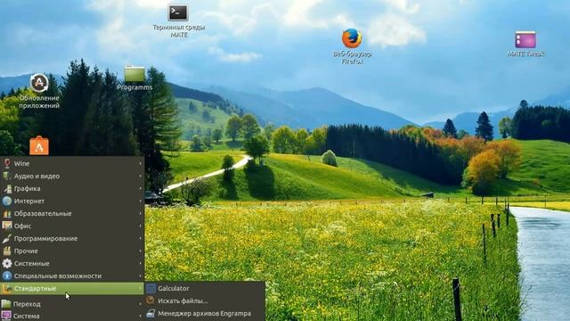Screen dimensions: 570x321
Task: Click the Стандартные category icon
Action: click(x=7, y=289)
